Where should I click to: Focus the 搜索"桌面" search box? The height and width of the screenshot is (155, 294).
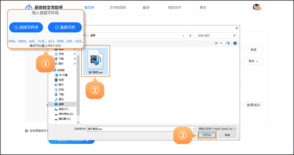click(216, 36)
